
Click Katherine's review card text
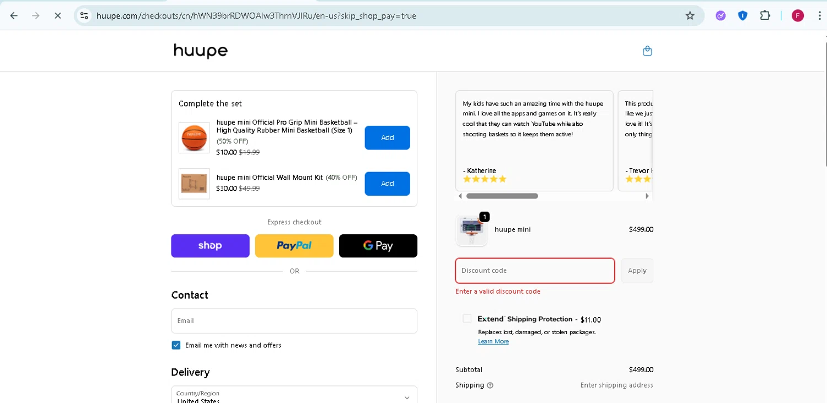(x=533, y=119)
